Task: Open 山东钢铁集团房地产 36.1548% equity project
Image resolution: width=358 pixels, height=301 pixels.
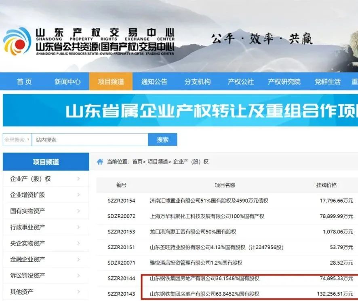Action: 204,278
